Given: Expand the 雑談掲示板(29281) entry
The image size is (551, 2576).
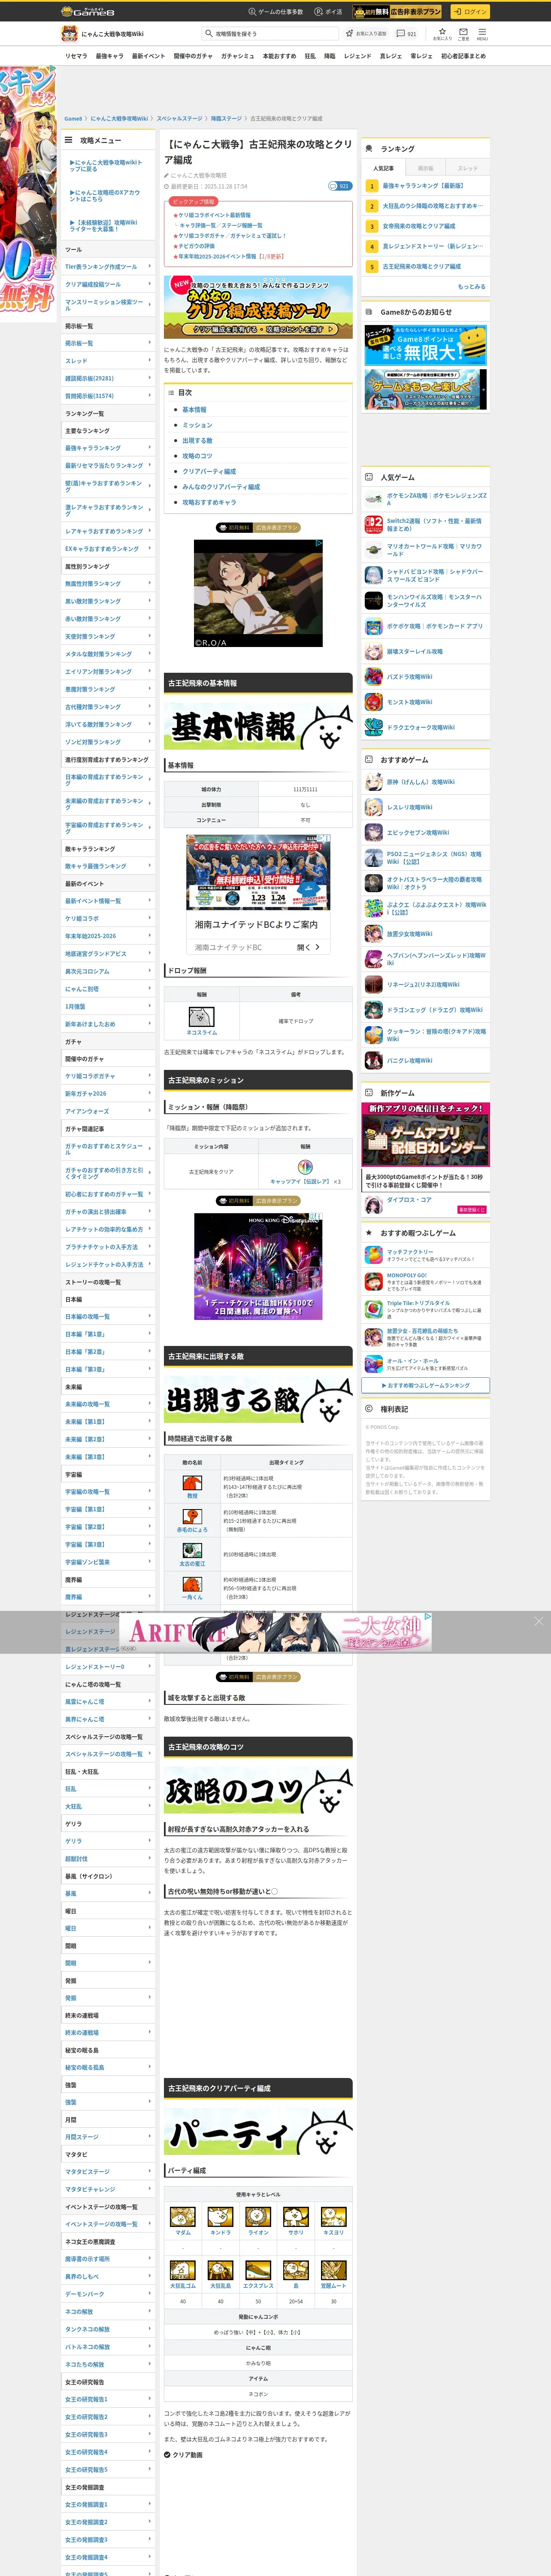Looking at the screenshot, I should [108, 378].
